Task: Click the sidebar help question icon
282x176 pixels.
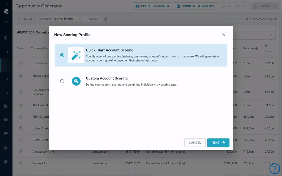Action: 6,162
